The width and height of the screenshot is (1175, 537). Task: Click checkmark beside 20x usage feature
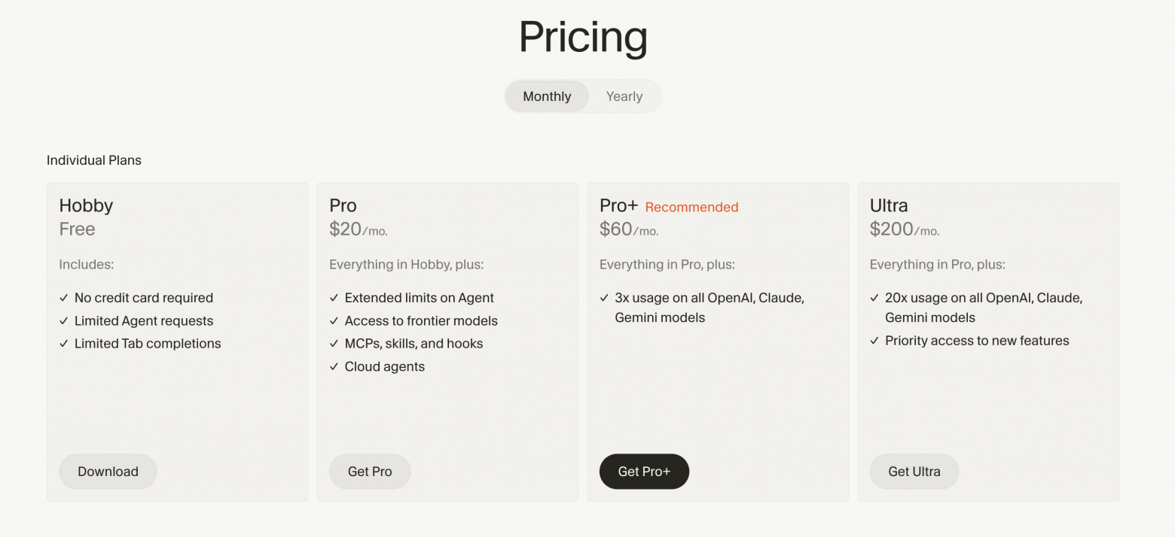[874, 298]
